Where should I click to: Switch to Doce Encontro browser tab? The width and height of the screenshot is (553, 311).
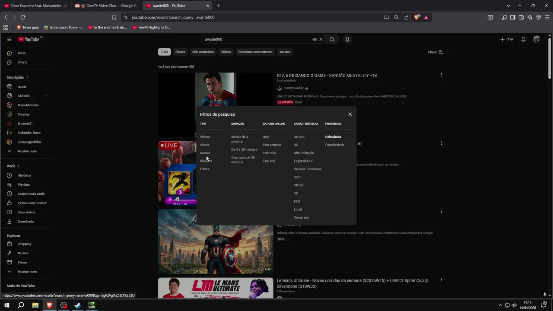point(35,6)
